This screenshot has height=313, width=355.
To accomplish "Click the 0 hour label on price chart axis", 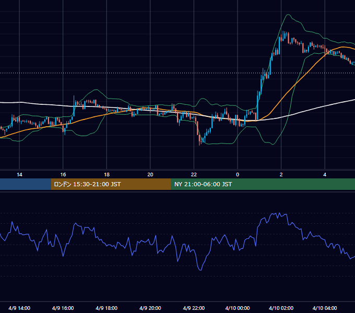I will click(238, 175).
